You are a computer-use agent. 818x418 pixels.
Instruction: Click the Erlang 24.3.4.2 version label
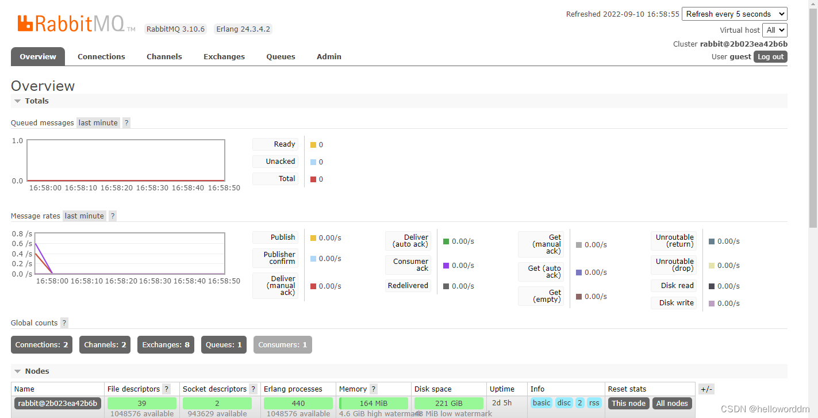point(243,29)
